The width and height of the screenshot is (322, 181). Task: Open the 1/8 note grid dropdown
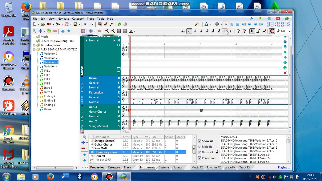pos(289,31)
